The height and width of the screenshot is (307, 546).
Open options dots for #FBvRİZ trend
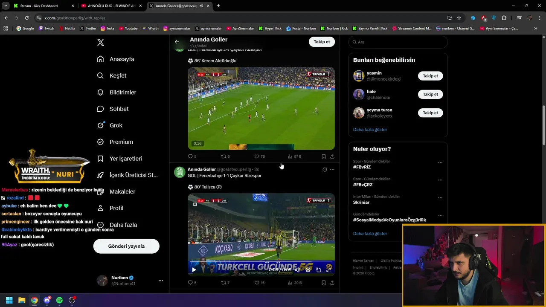(440, 162)
